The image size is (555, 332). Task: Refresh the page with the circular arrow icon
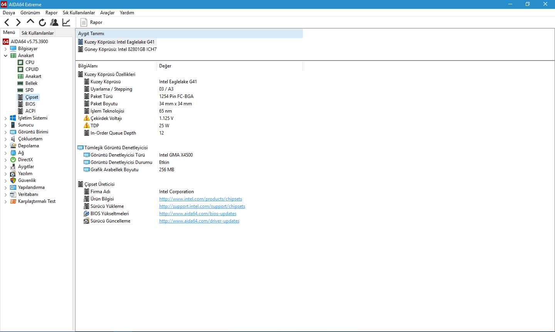[42, 22]
